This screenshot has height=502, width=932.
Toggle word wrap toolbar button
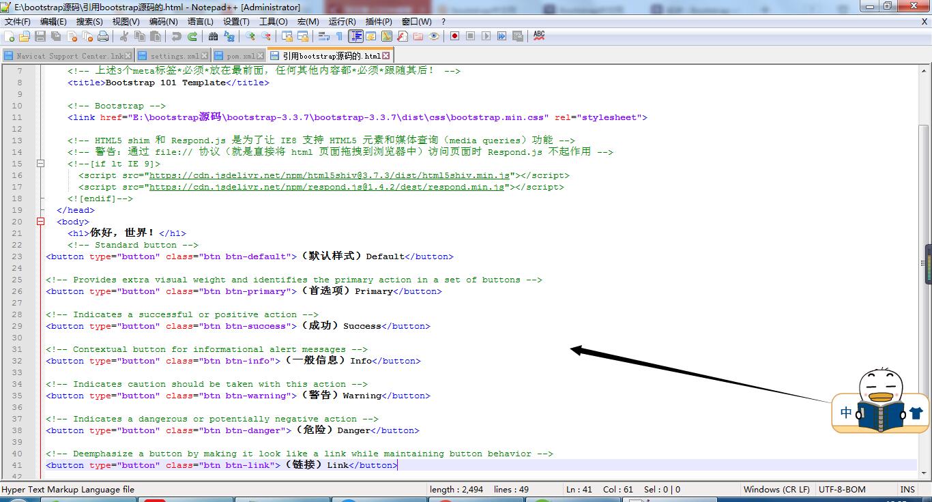click(324, 36)
